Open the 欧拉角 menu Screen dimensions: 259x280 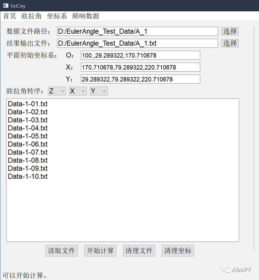pos(31,16)
